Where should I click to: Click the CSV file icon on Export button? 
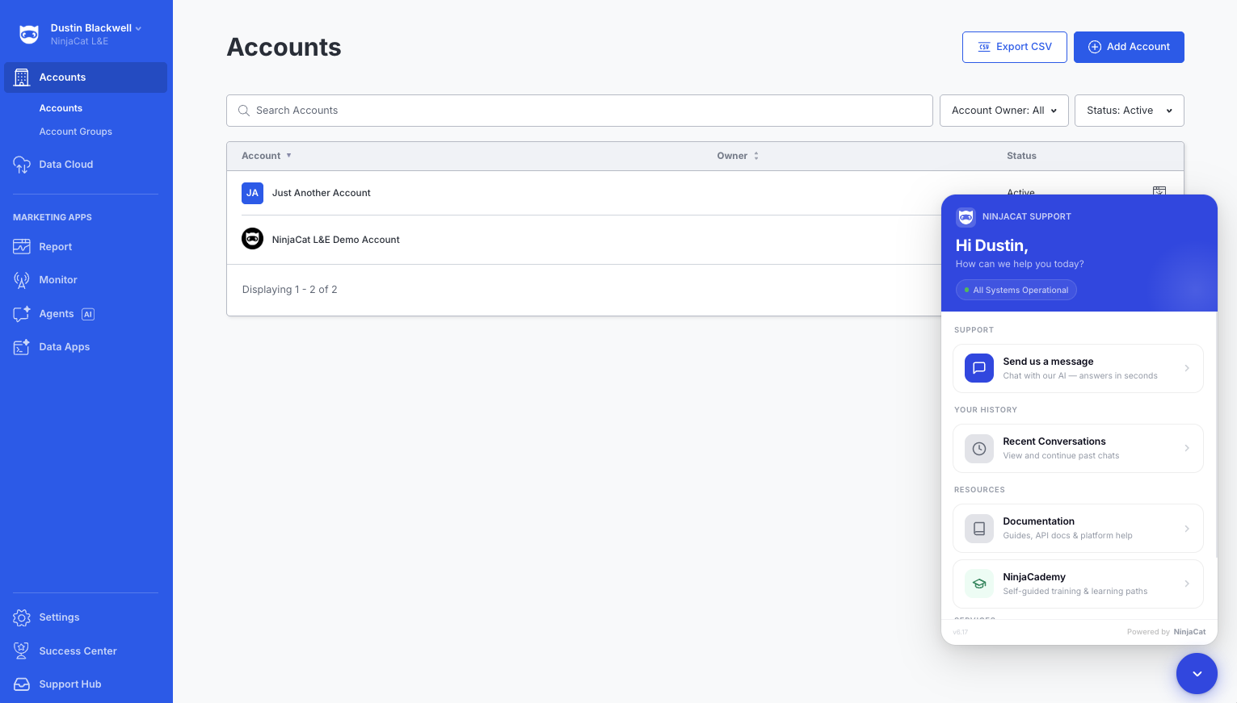coord(984,47)
